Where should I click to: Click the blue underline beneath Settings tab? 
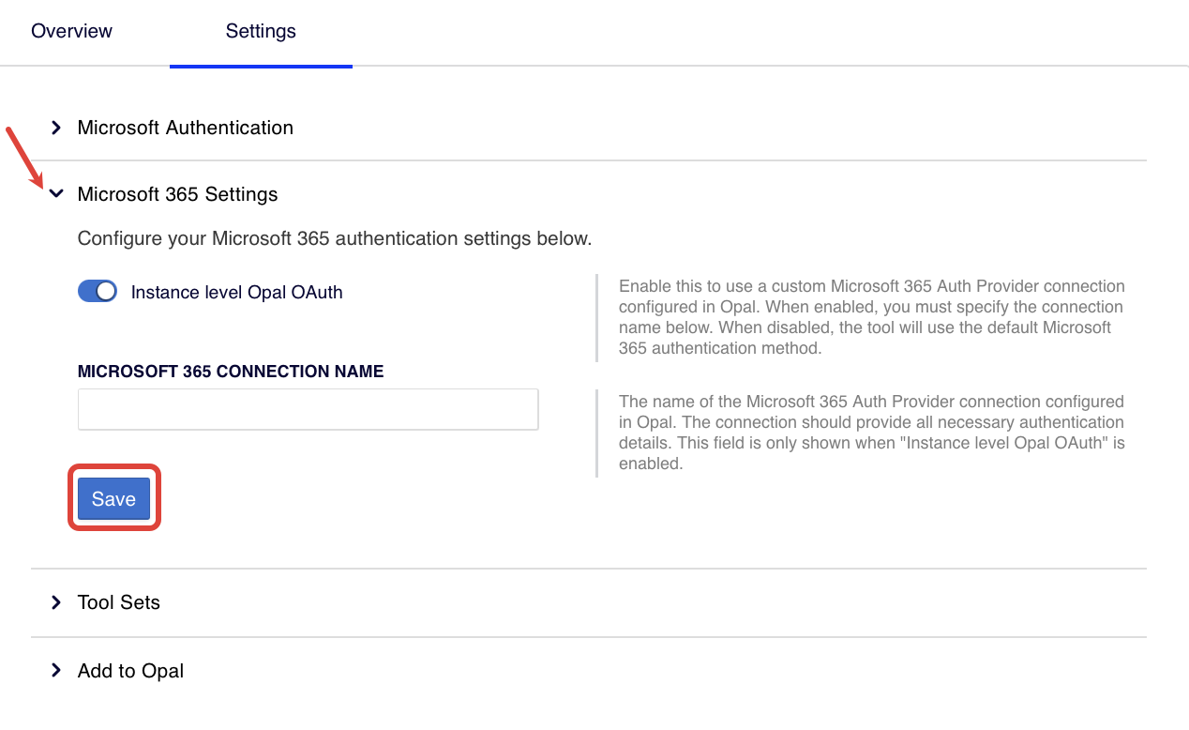point(261,67)
